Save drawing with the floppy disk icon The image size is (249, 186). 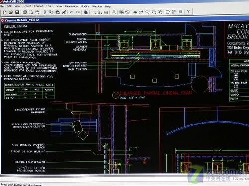[x=17, y=12]
